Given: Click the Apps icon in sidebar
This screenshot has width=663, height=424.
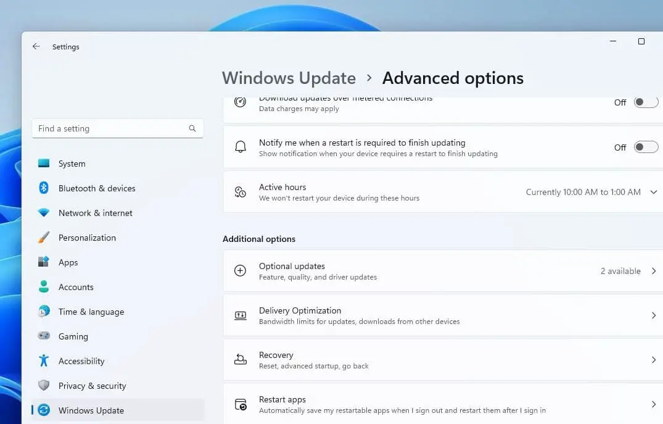Looking at the screenshot, I should coord(44,262).
